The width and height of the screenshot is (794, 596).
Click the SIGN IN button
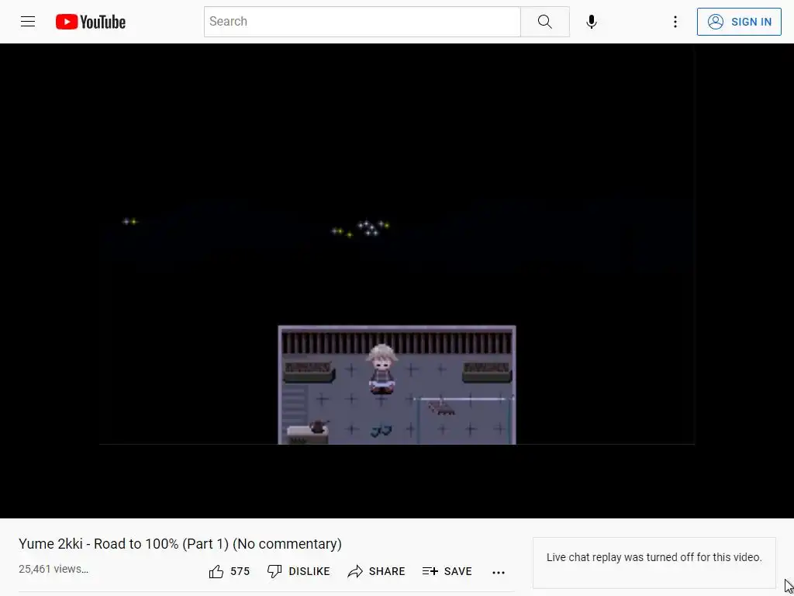[739, 22]
